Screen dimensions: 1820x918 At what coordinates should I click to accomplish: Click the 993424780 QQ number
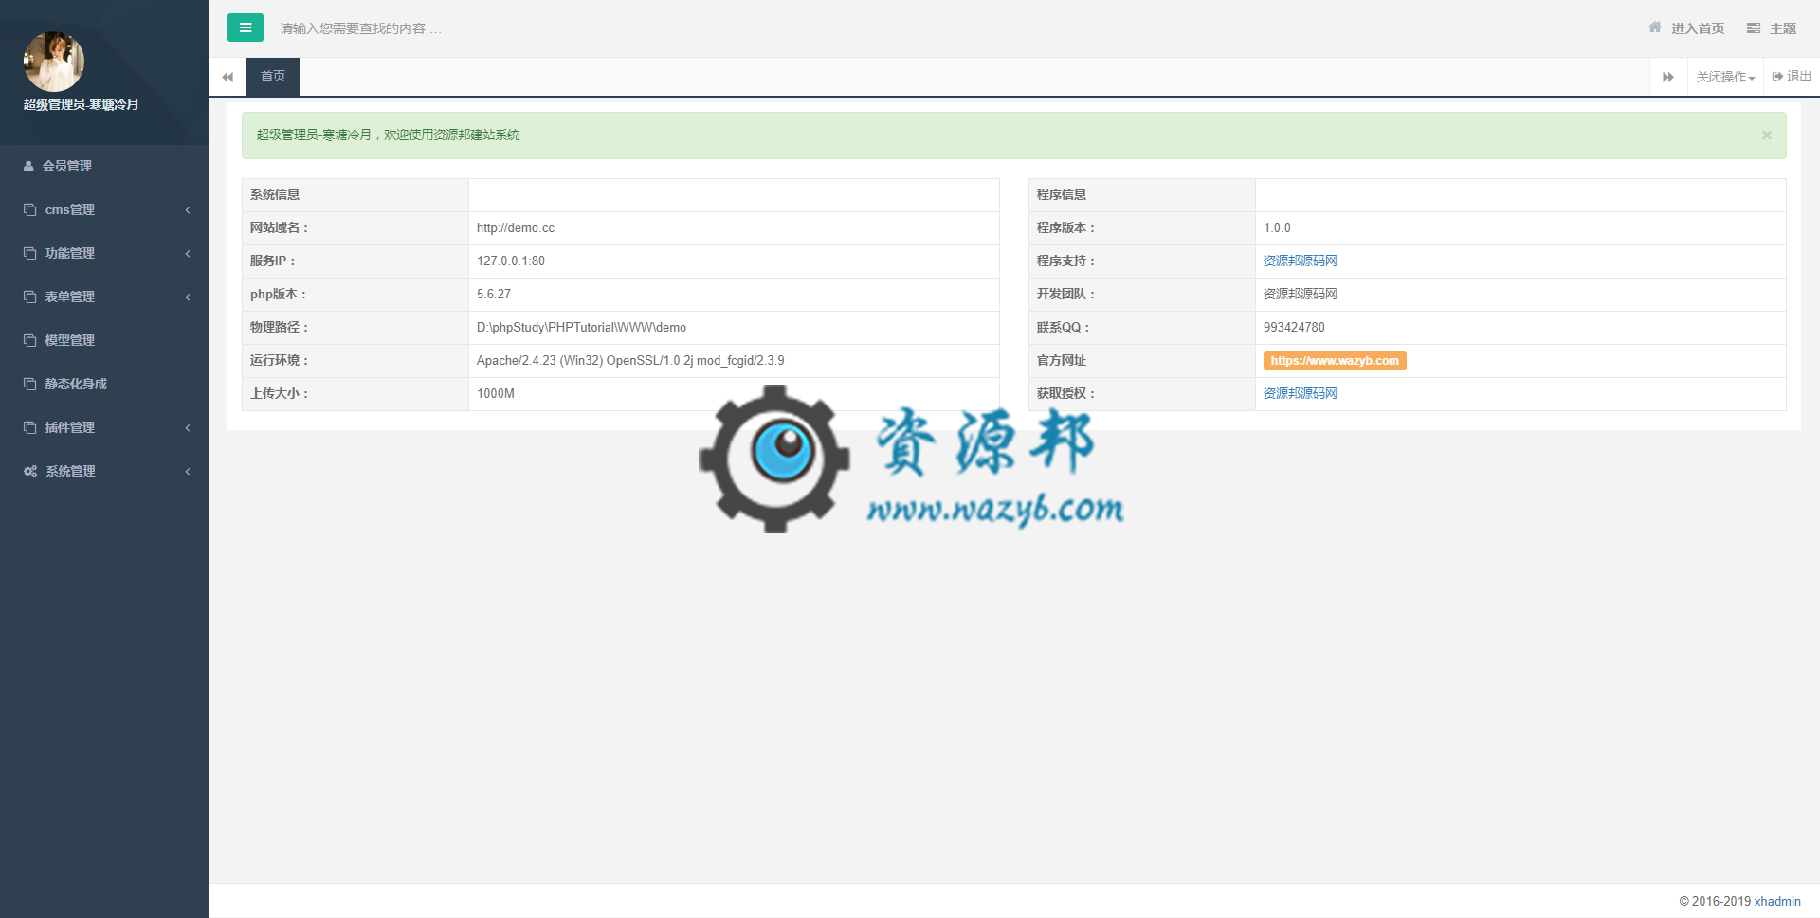tap(1294, 327)
